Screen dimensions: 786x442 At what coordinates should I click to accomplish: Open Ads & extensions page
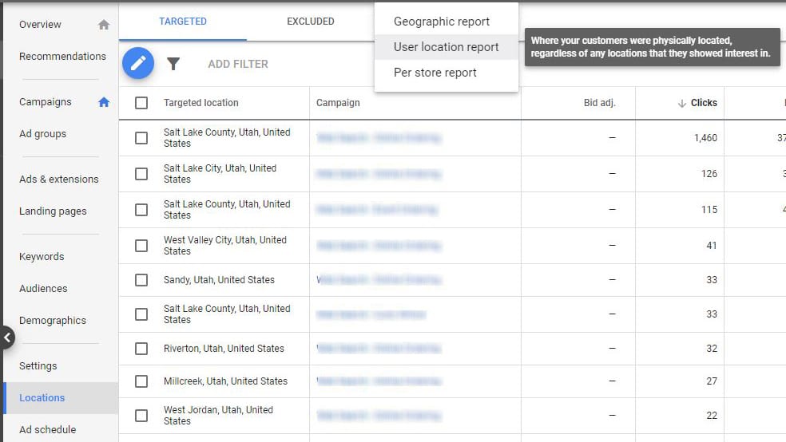[x=58, y=180]
